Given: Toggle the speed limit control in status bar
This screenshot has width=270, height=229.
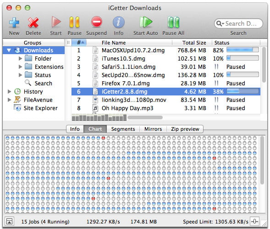Looking at the screenshot, I should coord(254,221).
